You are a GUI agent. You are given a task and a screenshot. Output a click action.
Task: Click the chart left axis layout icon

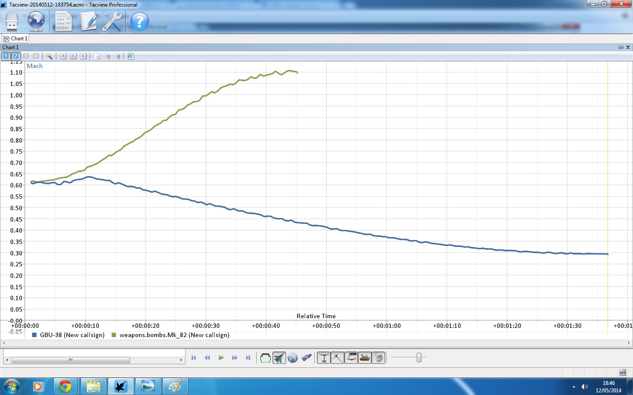pyautogui.click(x=63, y=56)
